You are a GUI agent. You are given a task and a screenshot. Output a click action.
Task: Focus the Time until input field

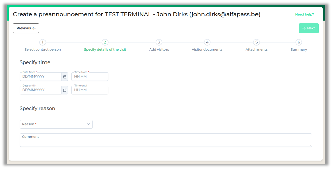pos(90,90)
